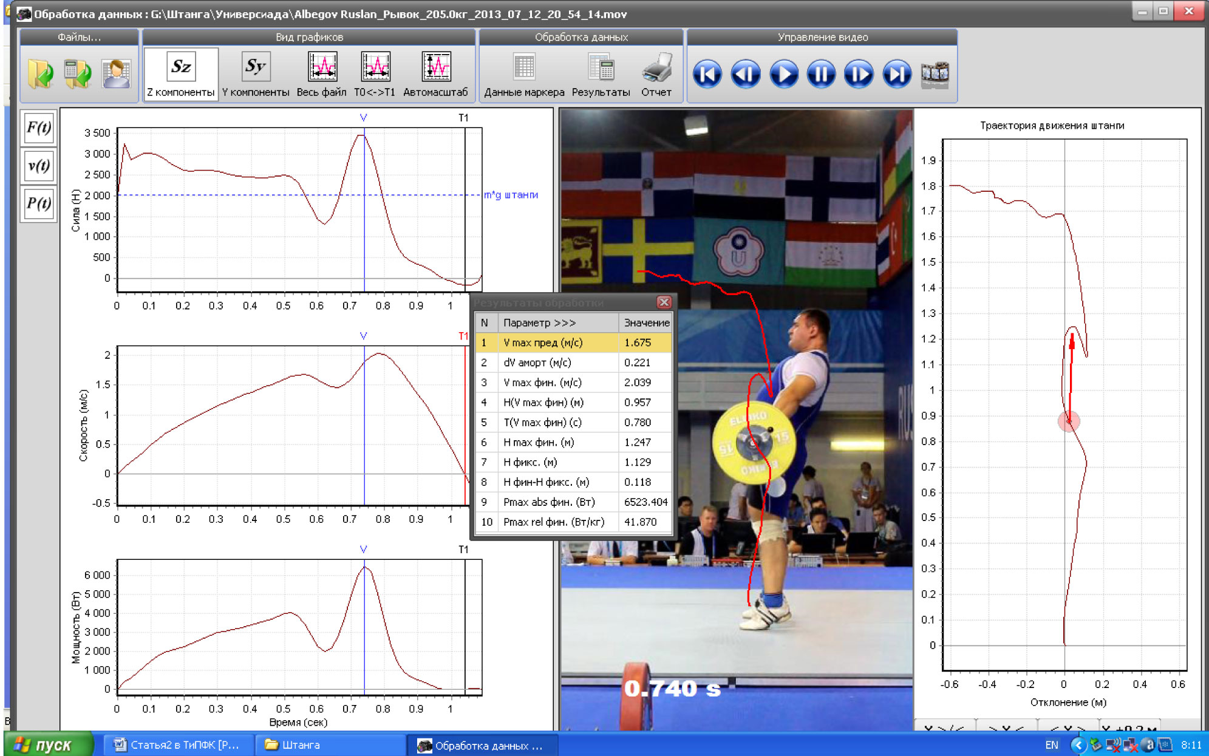This screenshot has width=1209, height=756.
Task: Show the F(t) force graph
Action: coord(39,128)
